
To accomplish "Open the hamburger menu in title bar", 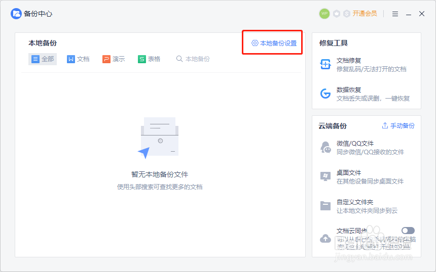I will coord(395,14).
